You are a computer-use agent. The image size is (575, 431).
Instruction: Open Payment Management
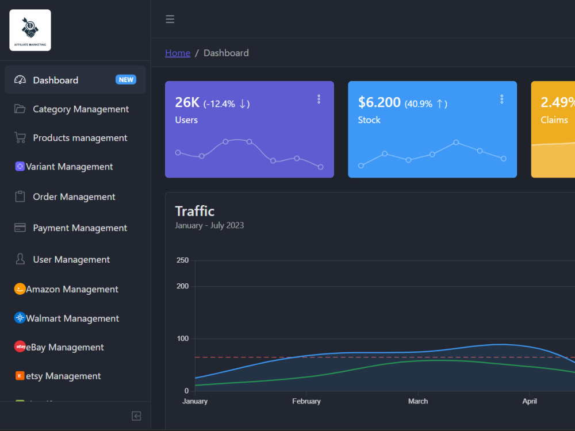(75, 228)
